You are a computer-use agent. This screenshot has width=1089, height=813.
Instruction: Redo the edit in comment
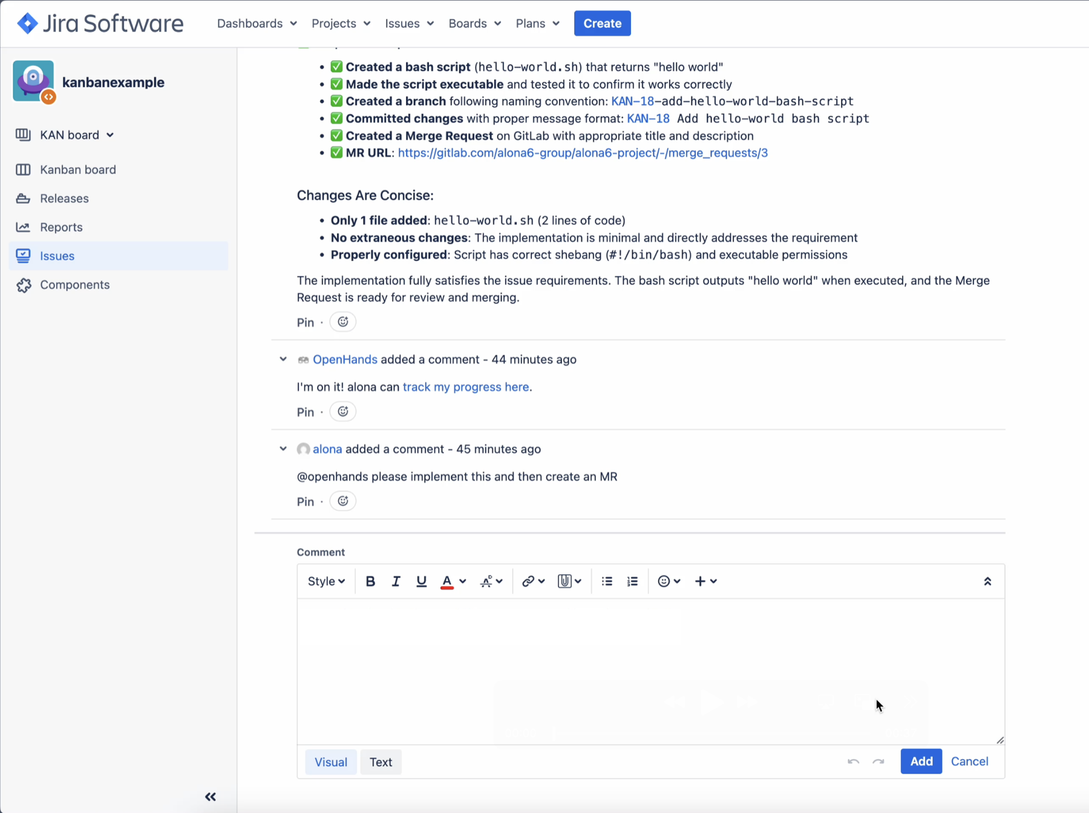tap(878, 761)
